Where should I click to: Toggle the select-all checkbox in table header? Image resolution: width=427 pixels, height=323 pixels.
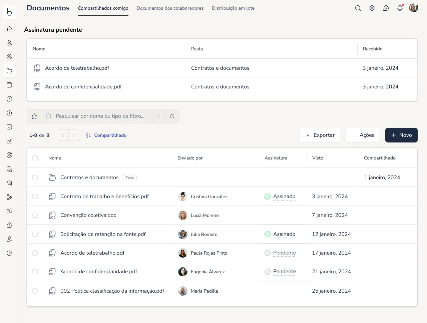coord(35,158)
